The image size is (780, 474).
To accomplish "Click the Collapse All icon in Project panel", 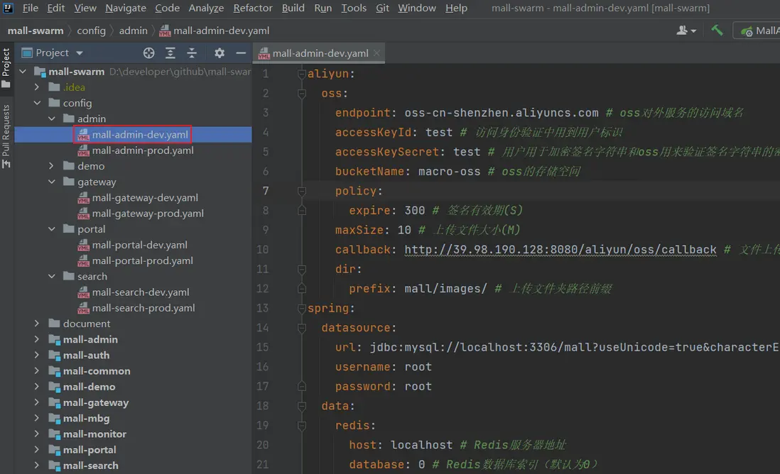I will click(x=192, y=53).
